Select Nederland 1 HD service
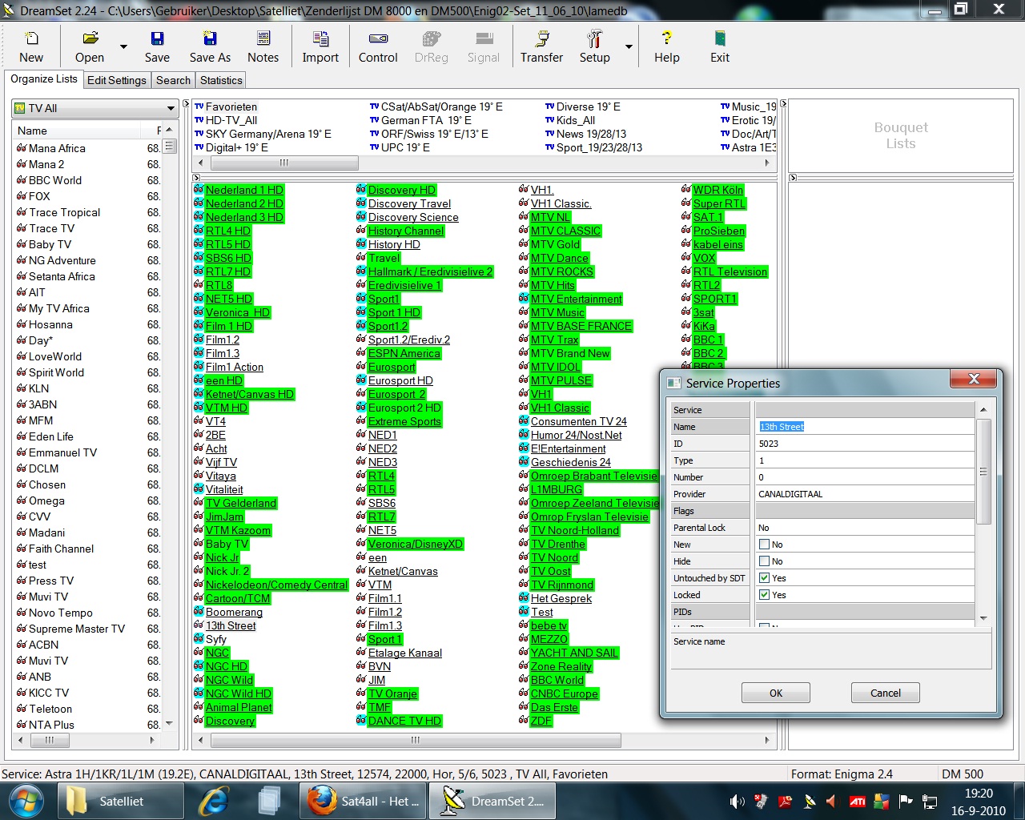The image size is (1025, 820). 244,190
